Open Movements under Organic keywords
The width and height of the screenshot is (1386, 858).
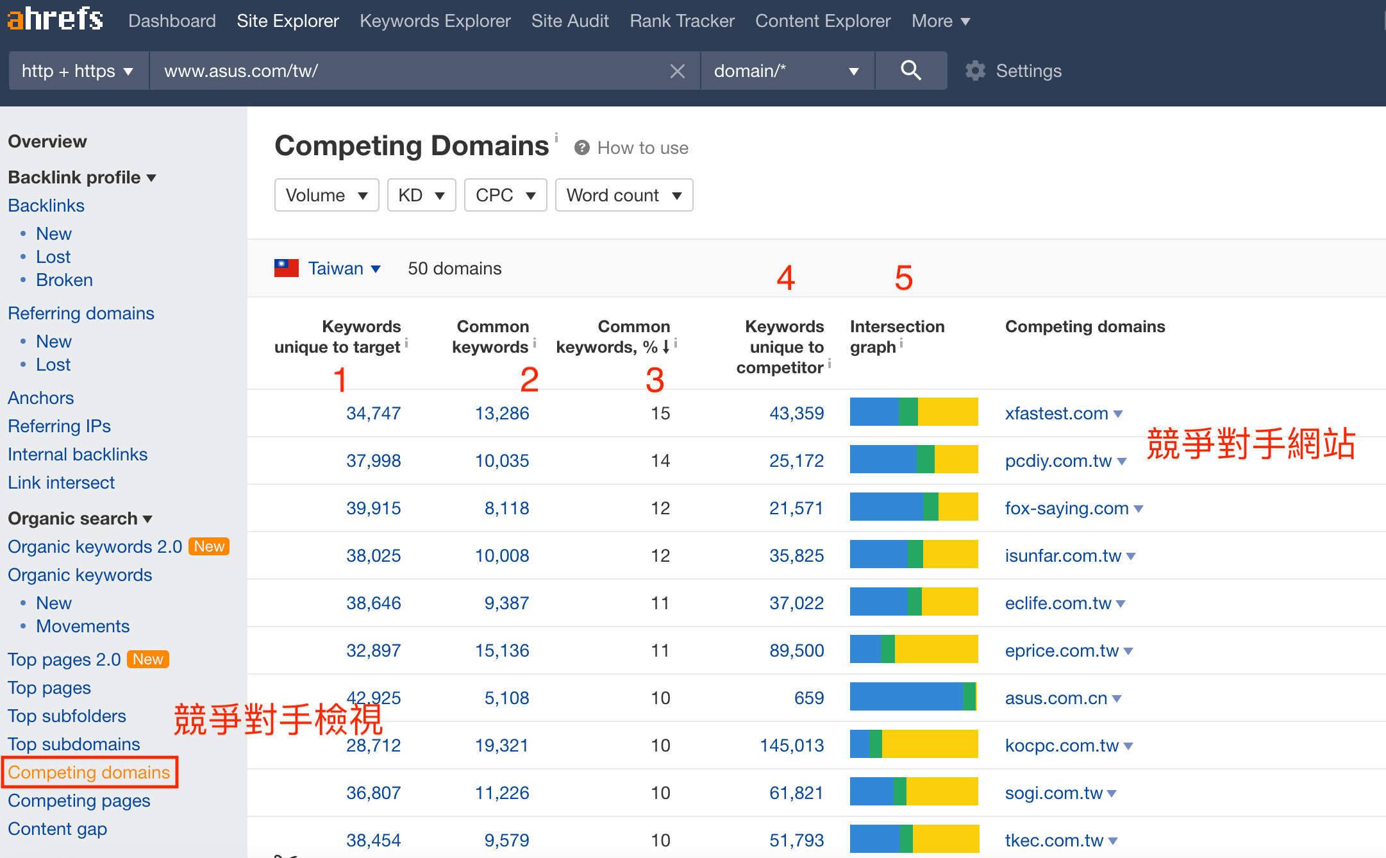pyautogui.click(x=83, y=626)
